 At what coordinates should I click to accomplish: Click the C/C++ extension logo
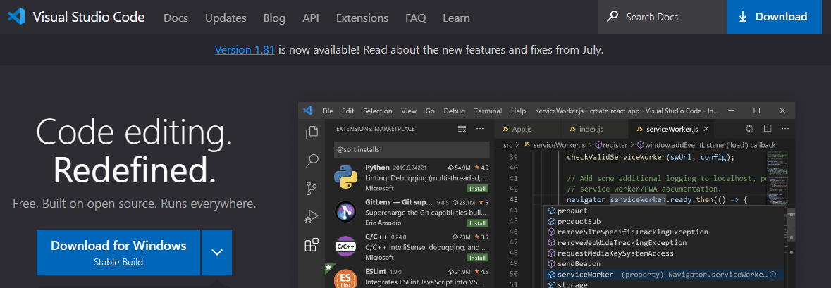tap(345, 246)
